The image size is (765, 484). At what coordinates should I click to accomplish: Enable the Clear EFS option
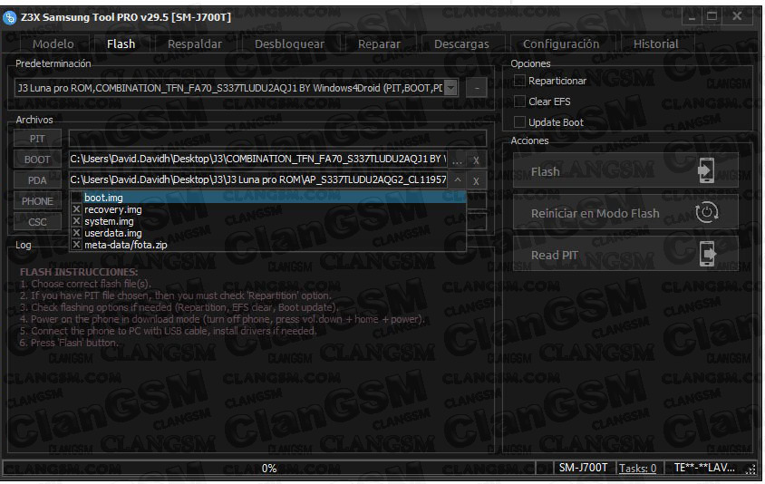[x=520, y=102]
